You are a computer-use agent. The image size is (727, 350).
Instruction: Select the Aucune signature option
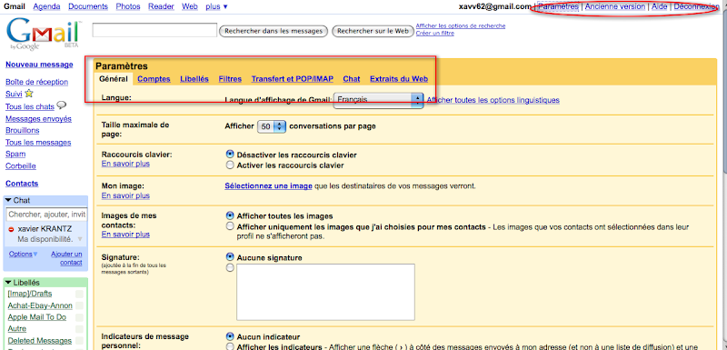pos(230,256)
